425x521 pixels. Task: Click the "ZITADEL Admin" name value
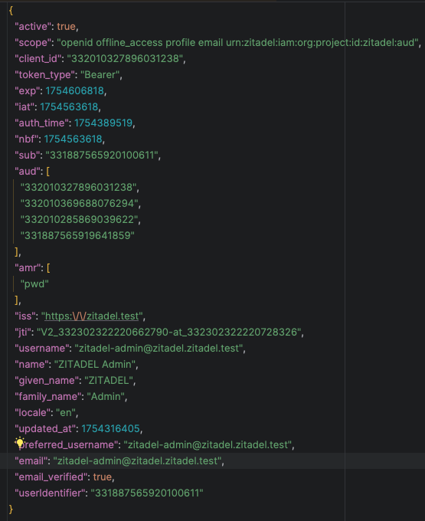click(x=95, y=364)
